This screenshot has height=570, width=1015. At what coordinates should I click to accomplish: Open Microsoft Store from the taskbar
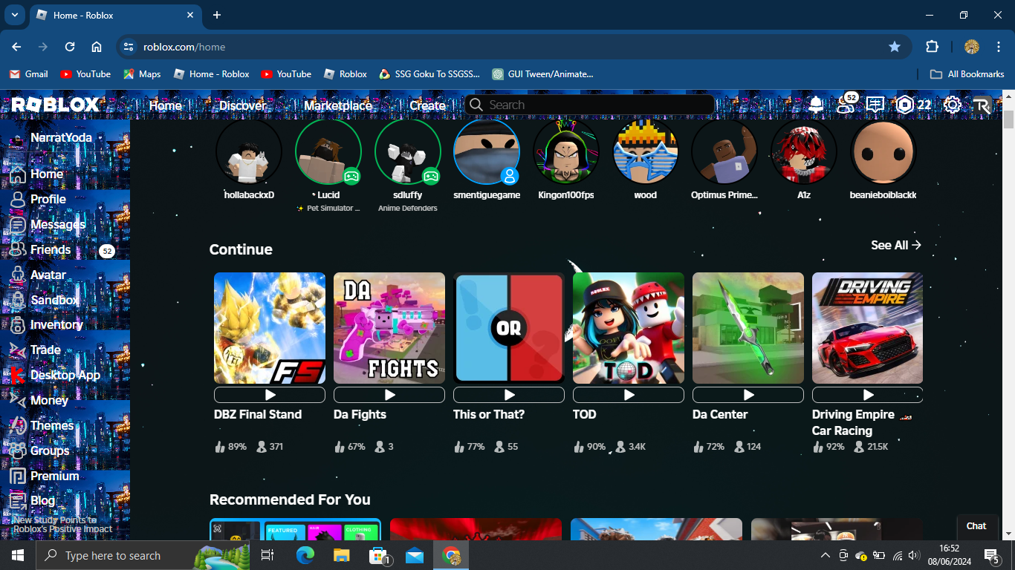[378, 555]
